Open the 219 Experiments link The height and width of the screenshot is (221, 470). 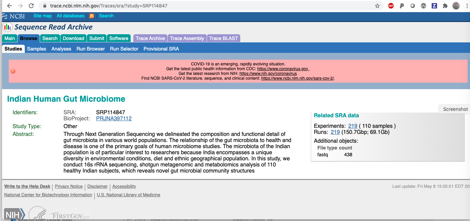pyautogui.click(x=353, y=126)
